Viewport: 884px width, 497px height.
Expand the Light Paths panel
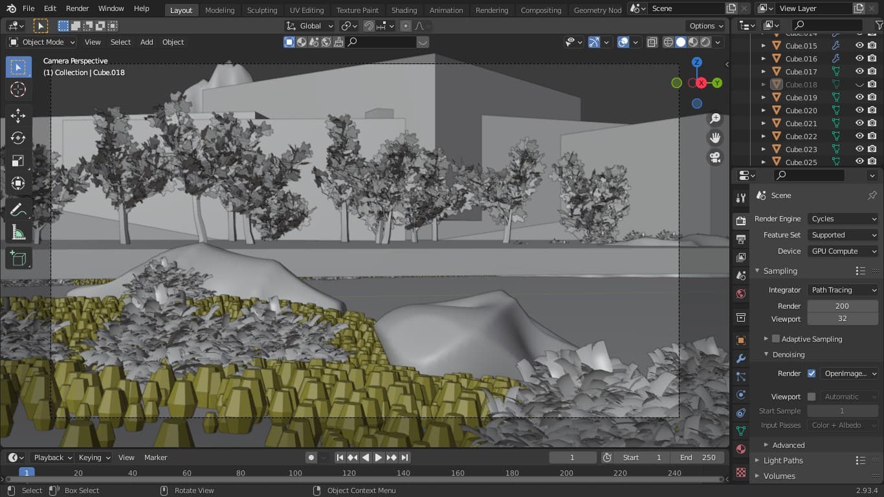click(782, 460)
